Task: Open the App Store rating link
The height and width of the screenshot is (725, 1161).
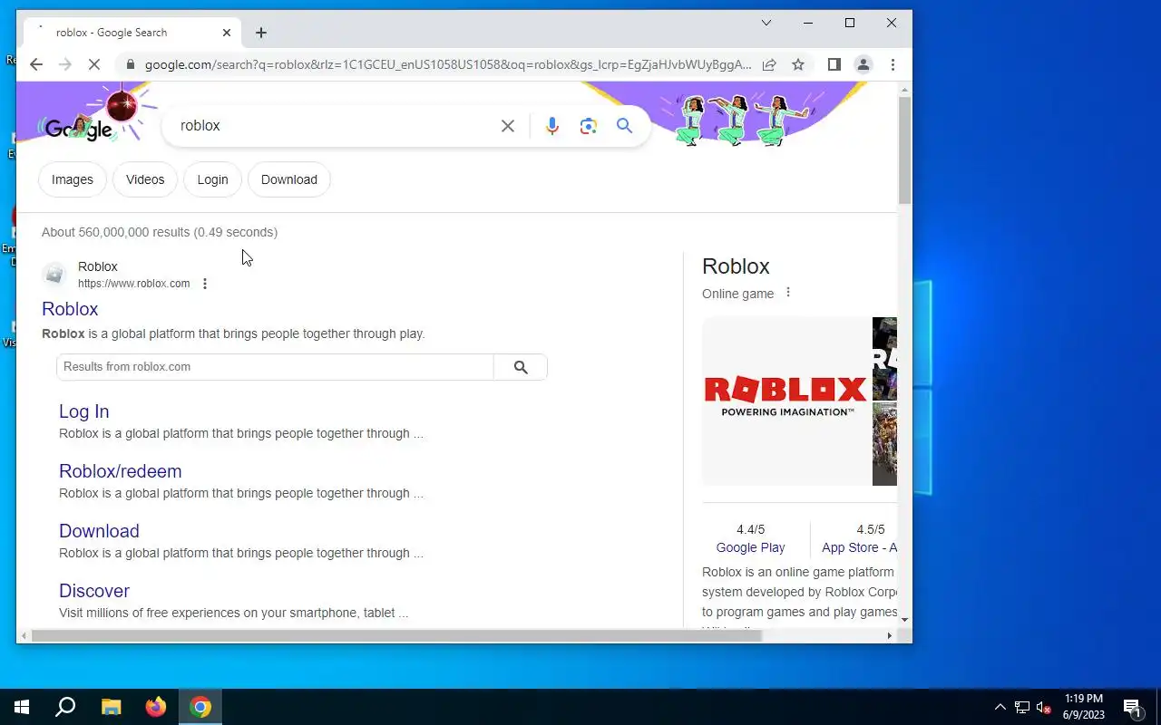Action: click(859, 547)
